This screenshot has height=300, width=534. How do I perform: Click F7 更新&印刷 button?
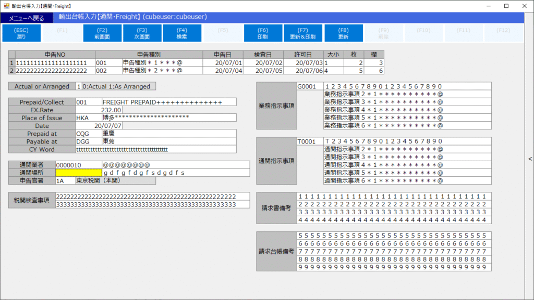[303, 33]
